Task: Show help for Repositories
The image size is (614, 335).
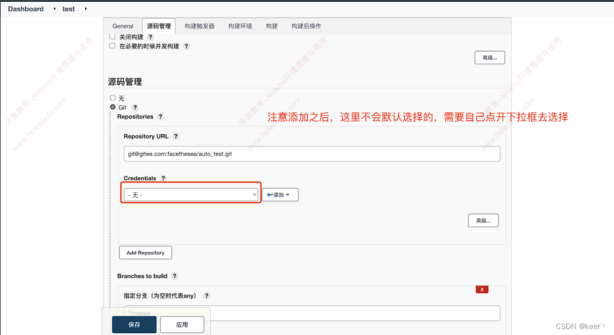Action: coord(161,117)
